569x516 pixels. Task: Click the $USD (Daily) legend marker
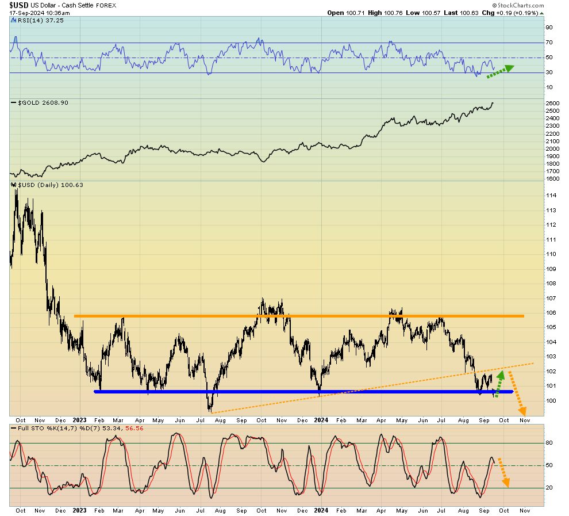pyautogui.click(x=14, y=185)
